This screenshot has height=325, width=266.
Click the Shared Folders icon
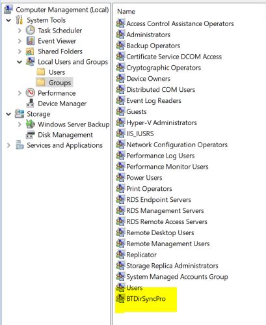(30, 51)
